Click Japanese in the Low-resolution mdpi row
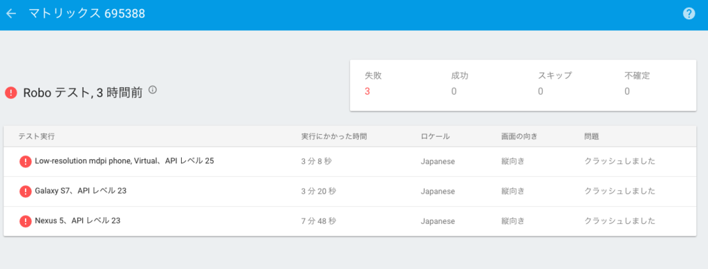 (438, 162)
